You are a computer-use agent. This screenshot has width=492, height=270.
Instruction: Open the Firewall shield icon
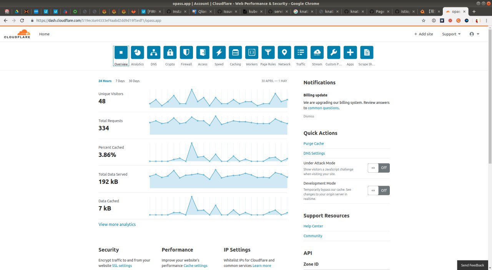pos(186,52)
